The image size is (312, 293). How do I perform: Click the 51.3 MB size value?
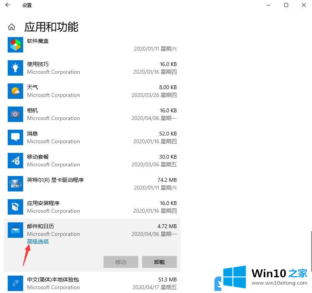coord(167,279)
